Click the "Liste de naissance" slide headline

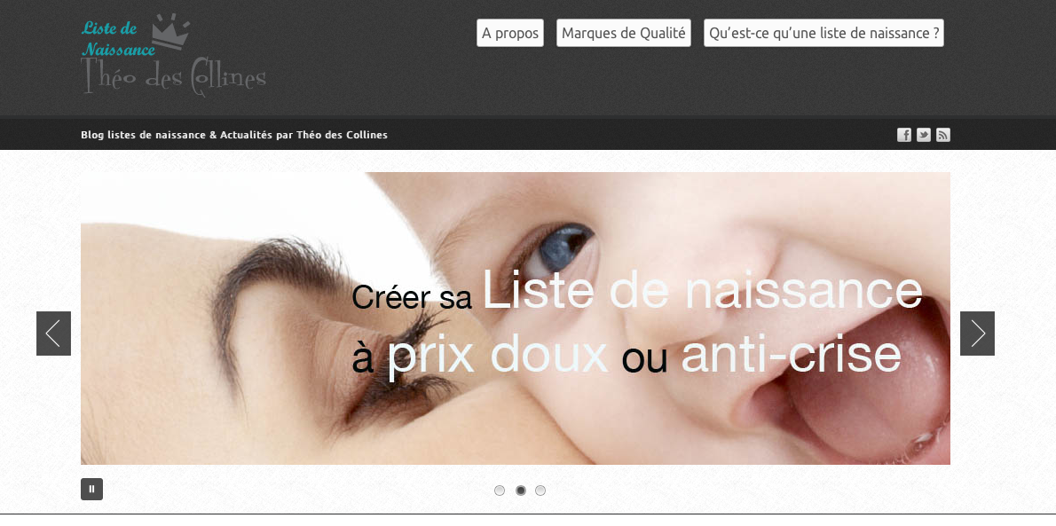coord(703,290)
